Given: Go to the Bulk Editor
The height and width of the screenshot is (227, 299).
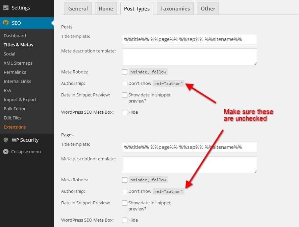Looking at the screenshot, I should pyautogui.click(x=15, y=109).
